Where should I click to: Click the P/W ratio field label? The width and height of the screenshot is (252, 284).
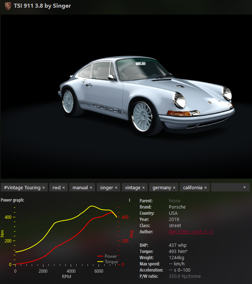click(149, 276)
